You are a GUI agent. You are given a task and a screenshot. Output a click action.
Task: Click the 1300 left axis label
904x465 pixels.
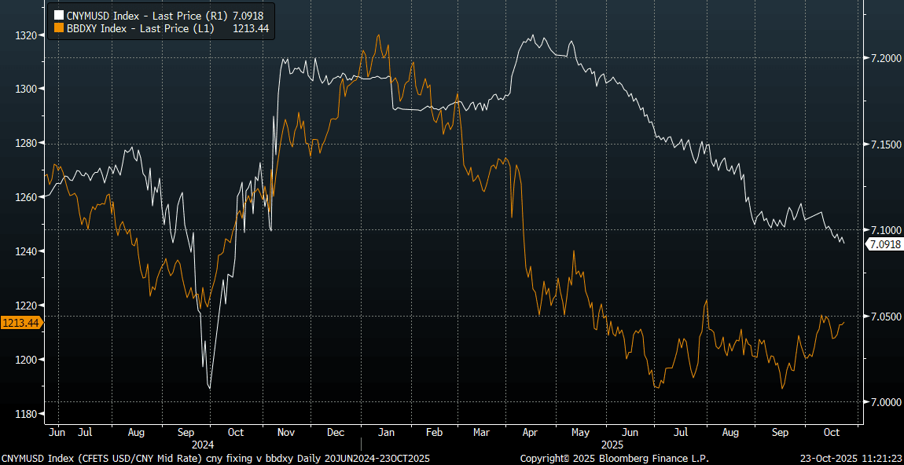pos(27,90)
